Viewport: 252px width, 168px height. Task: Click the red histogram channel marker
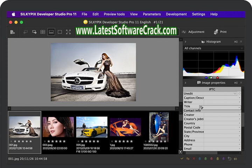217,78
